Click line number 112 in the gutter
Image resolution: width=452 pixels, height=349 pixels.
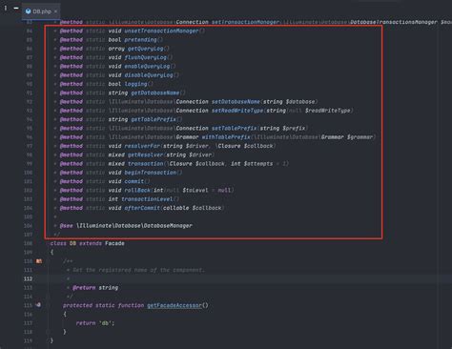[28, 278]
